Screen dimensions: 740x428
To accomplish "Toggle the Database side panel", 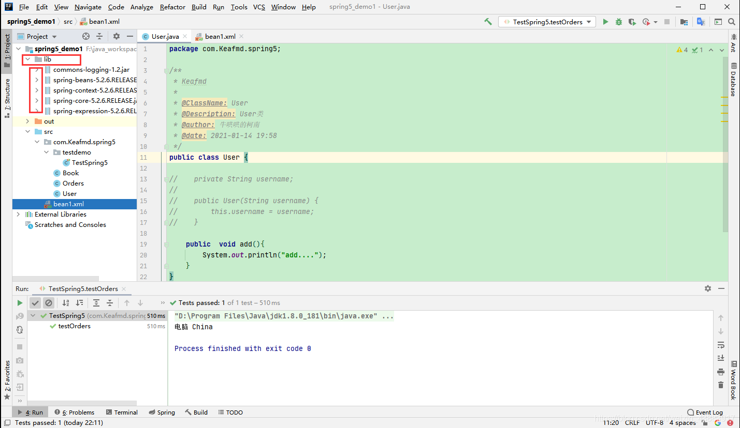I will pyautogui.click(x=733, y=79).
